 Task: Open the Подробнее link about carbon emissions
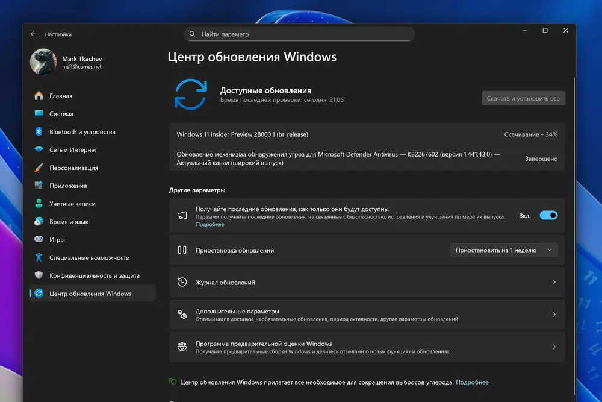click(x=472, y=382)
